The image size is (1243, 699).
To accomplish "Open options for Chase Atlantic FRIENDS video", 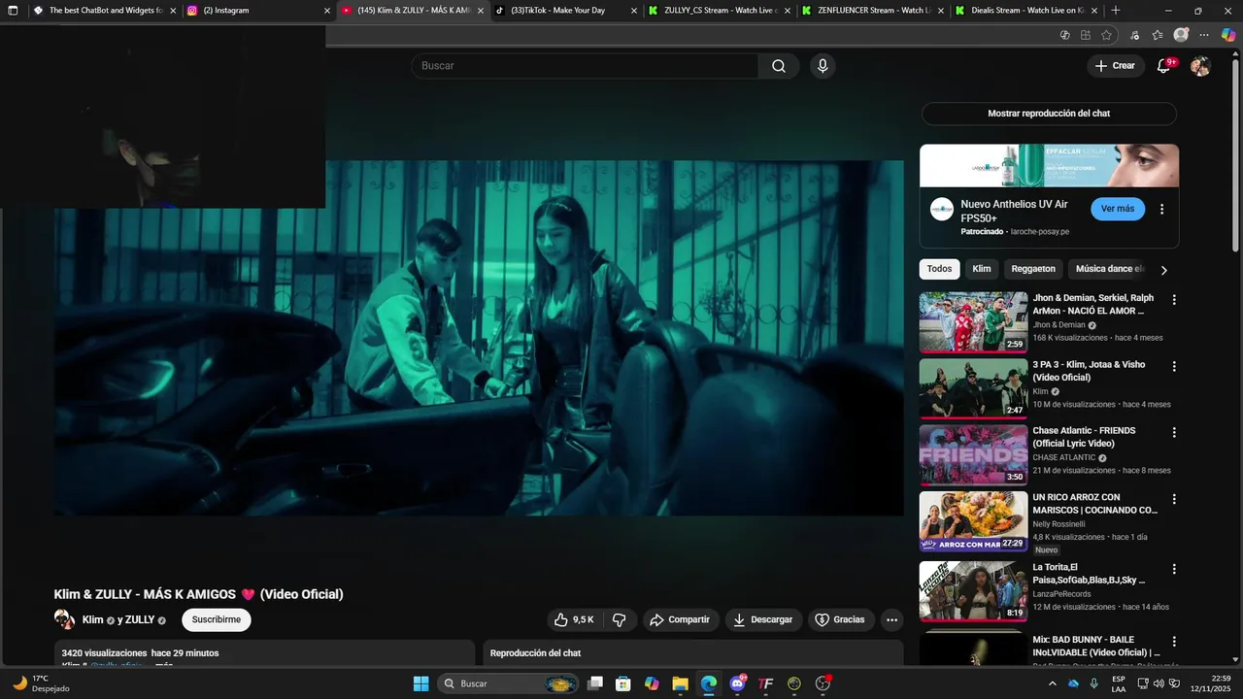I will 1173,432.
